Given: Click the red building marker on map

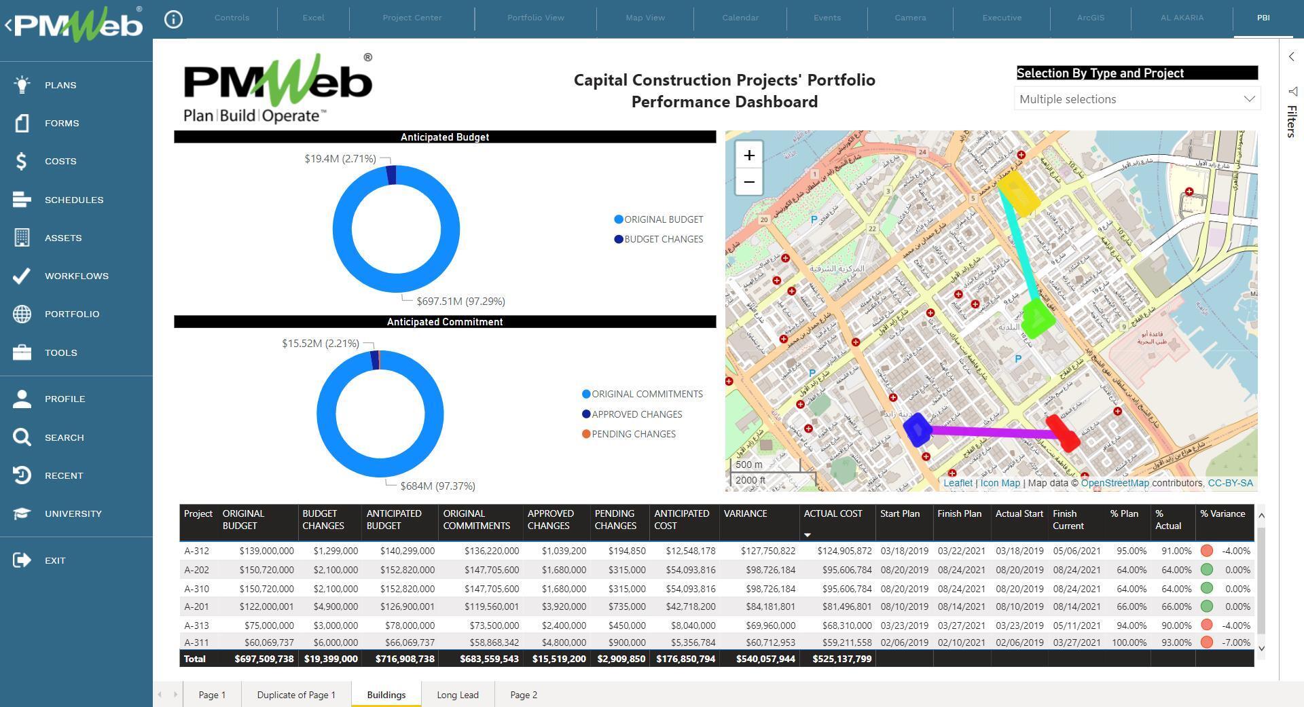Looking at the screenshot, I should click(x=1064, y=433).
